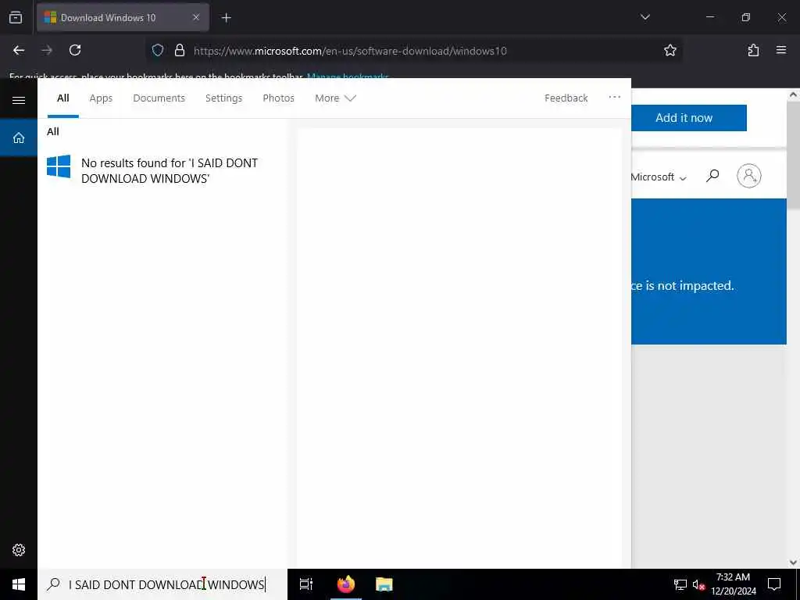This screenshot has width=800, height=600.
Task: Open Firefox View tab list icon
Action: pos(16,17)
